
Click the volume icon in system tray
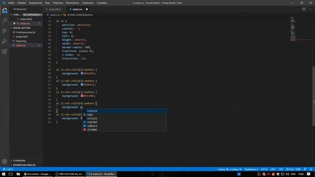(287, 174)
